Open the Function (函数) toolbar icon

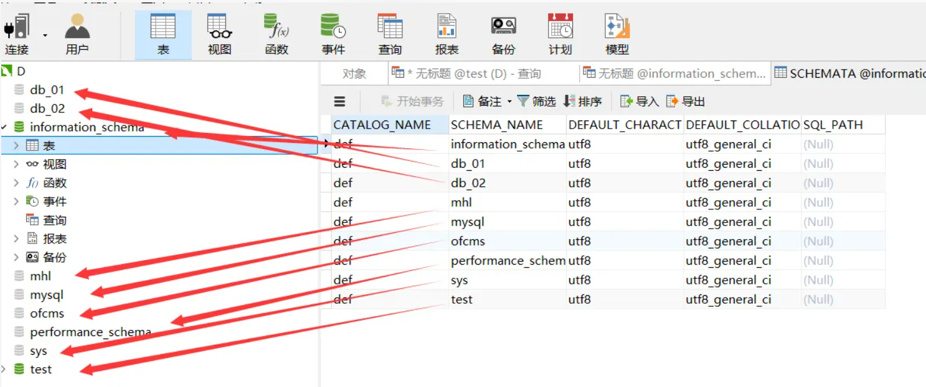click(x=276, y=34)
